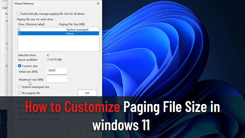The width and height of the screenshot is (245, 138).
Task: Select drive K: None row
Action: pyautogui.click(x=59, y=33)
